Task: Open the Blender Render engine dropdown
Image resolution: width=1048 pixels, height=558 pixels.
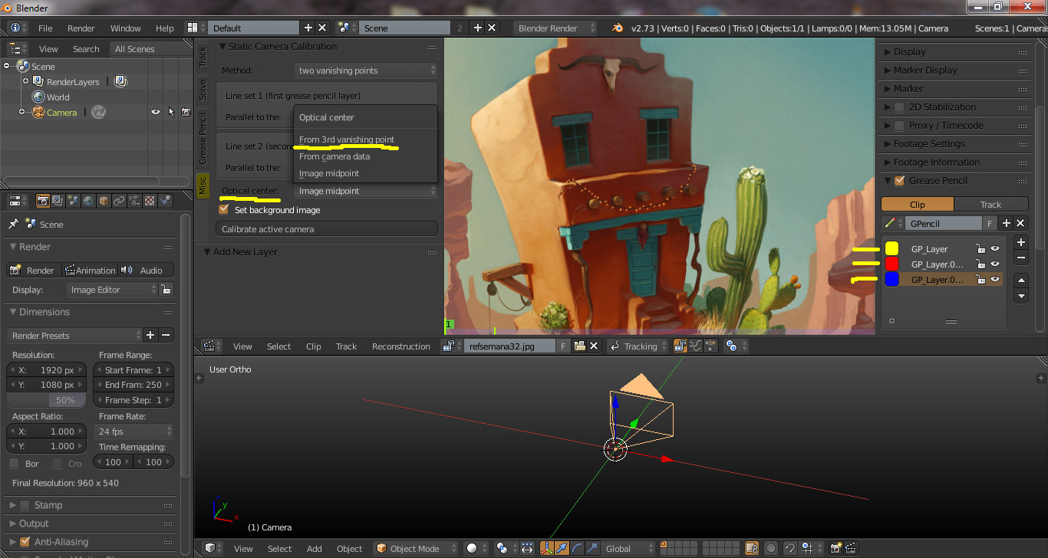Action: tap(555, 28)
